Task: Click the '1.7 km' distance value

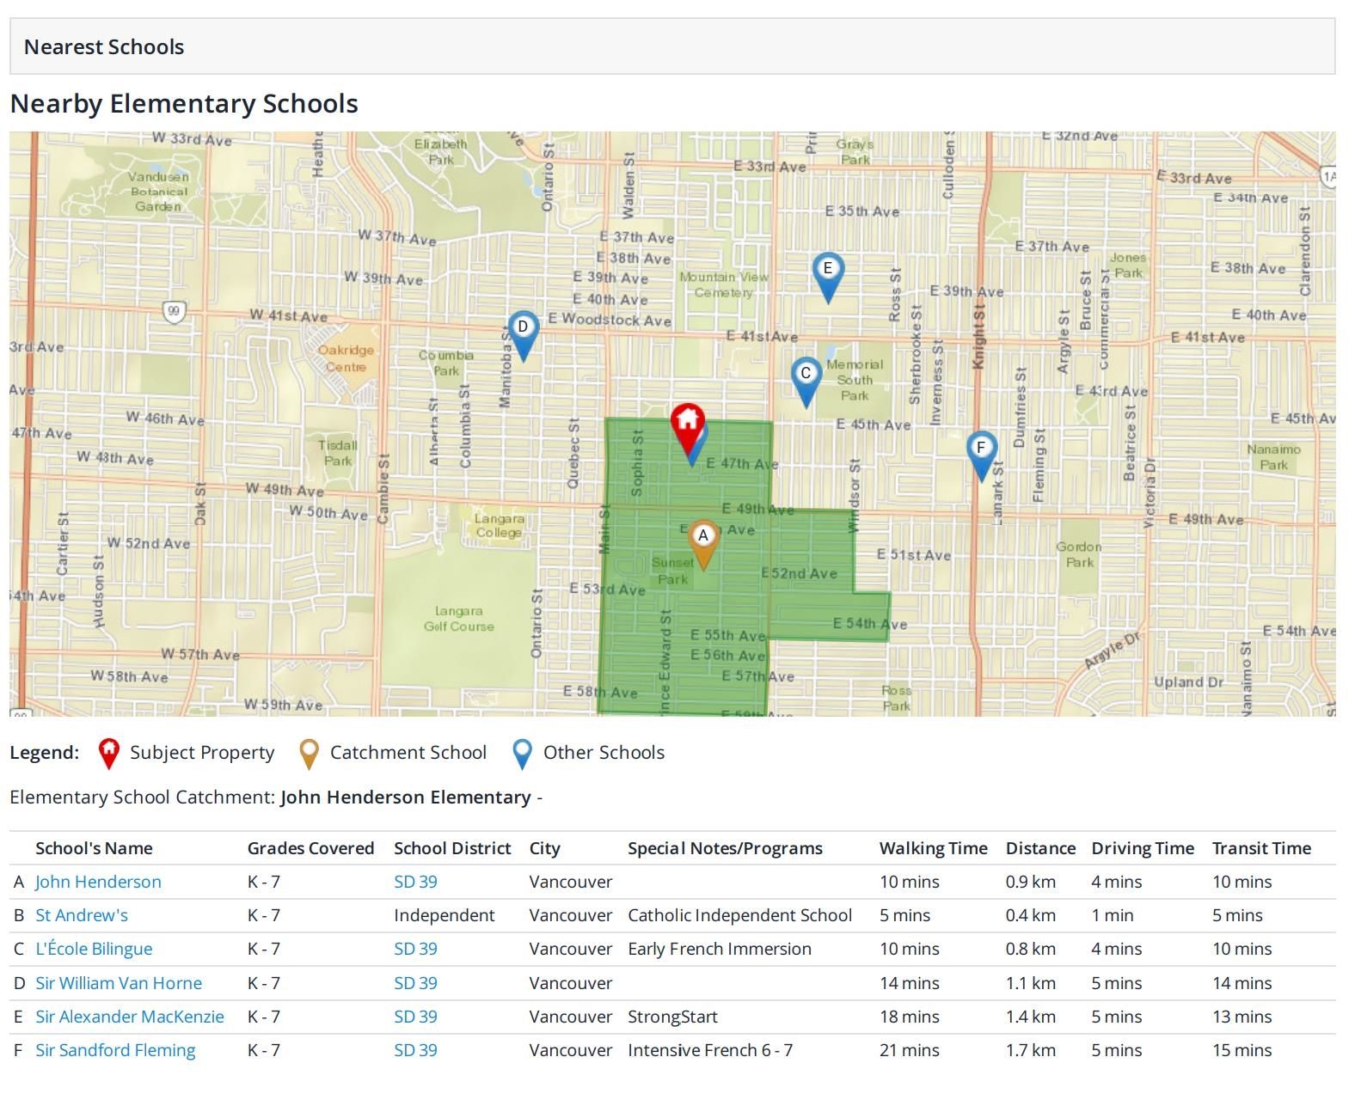Action: click(1030, 1050)
